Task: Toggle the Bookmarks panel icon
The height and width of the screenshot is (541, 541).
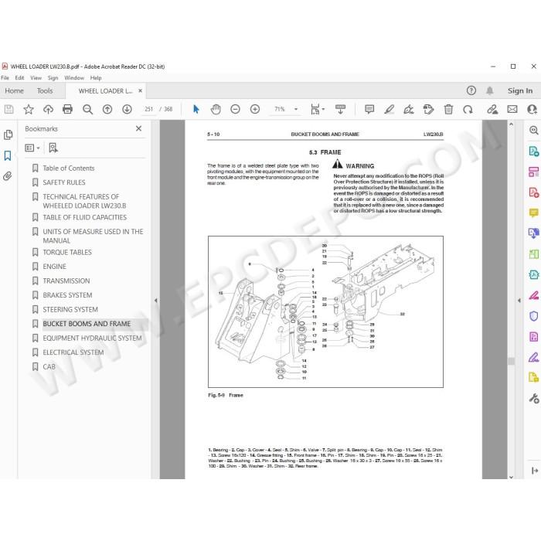Action: pyautogui.click(x=8, y=155)
